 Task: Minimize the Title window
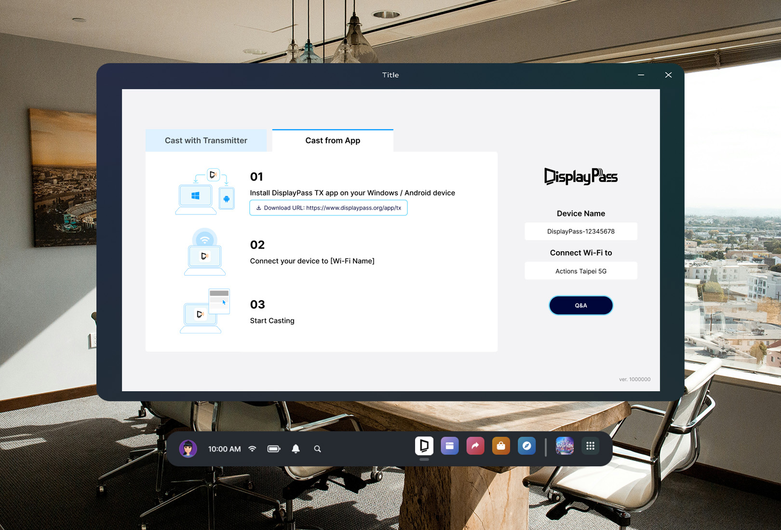(641, 75)
